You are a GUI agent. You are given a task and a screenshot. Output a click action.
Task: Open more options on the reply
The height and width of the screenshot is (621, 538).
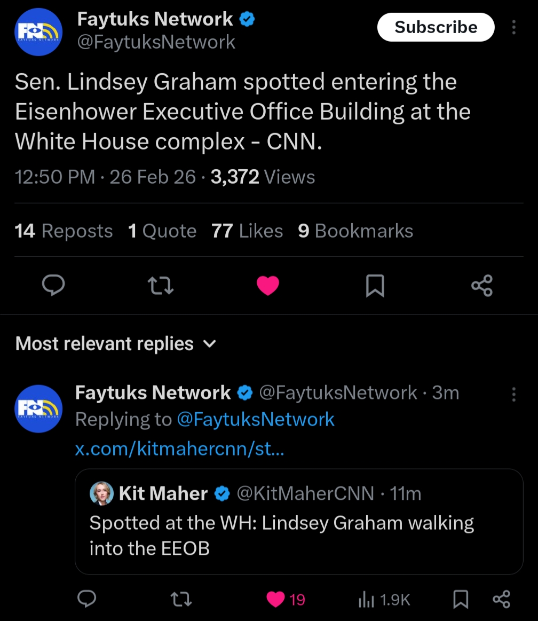513,394
